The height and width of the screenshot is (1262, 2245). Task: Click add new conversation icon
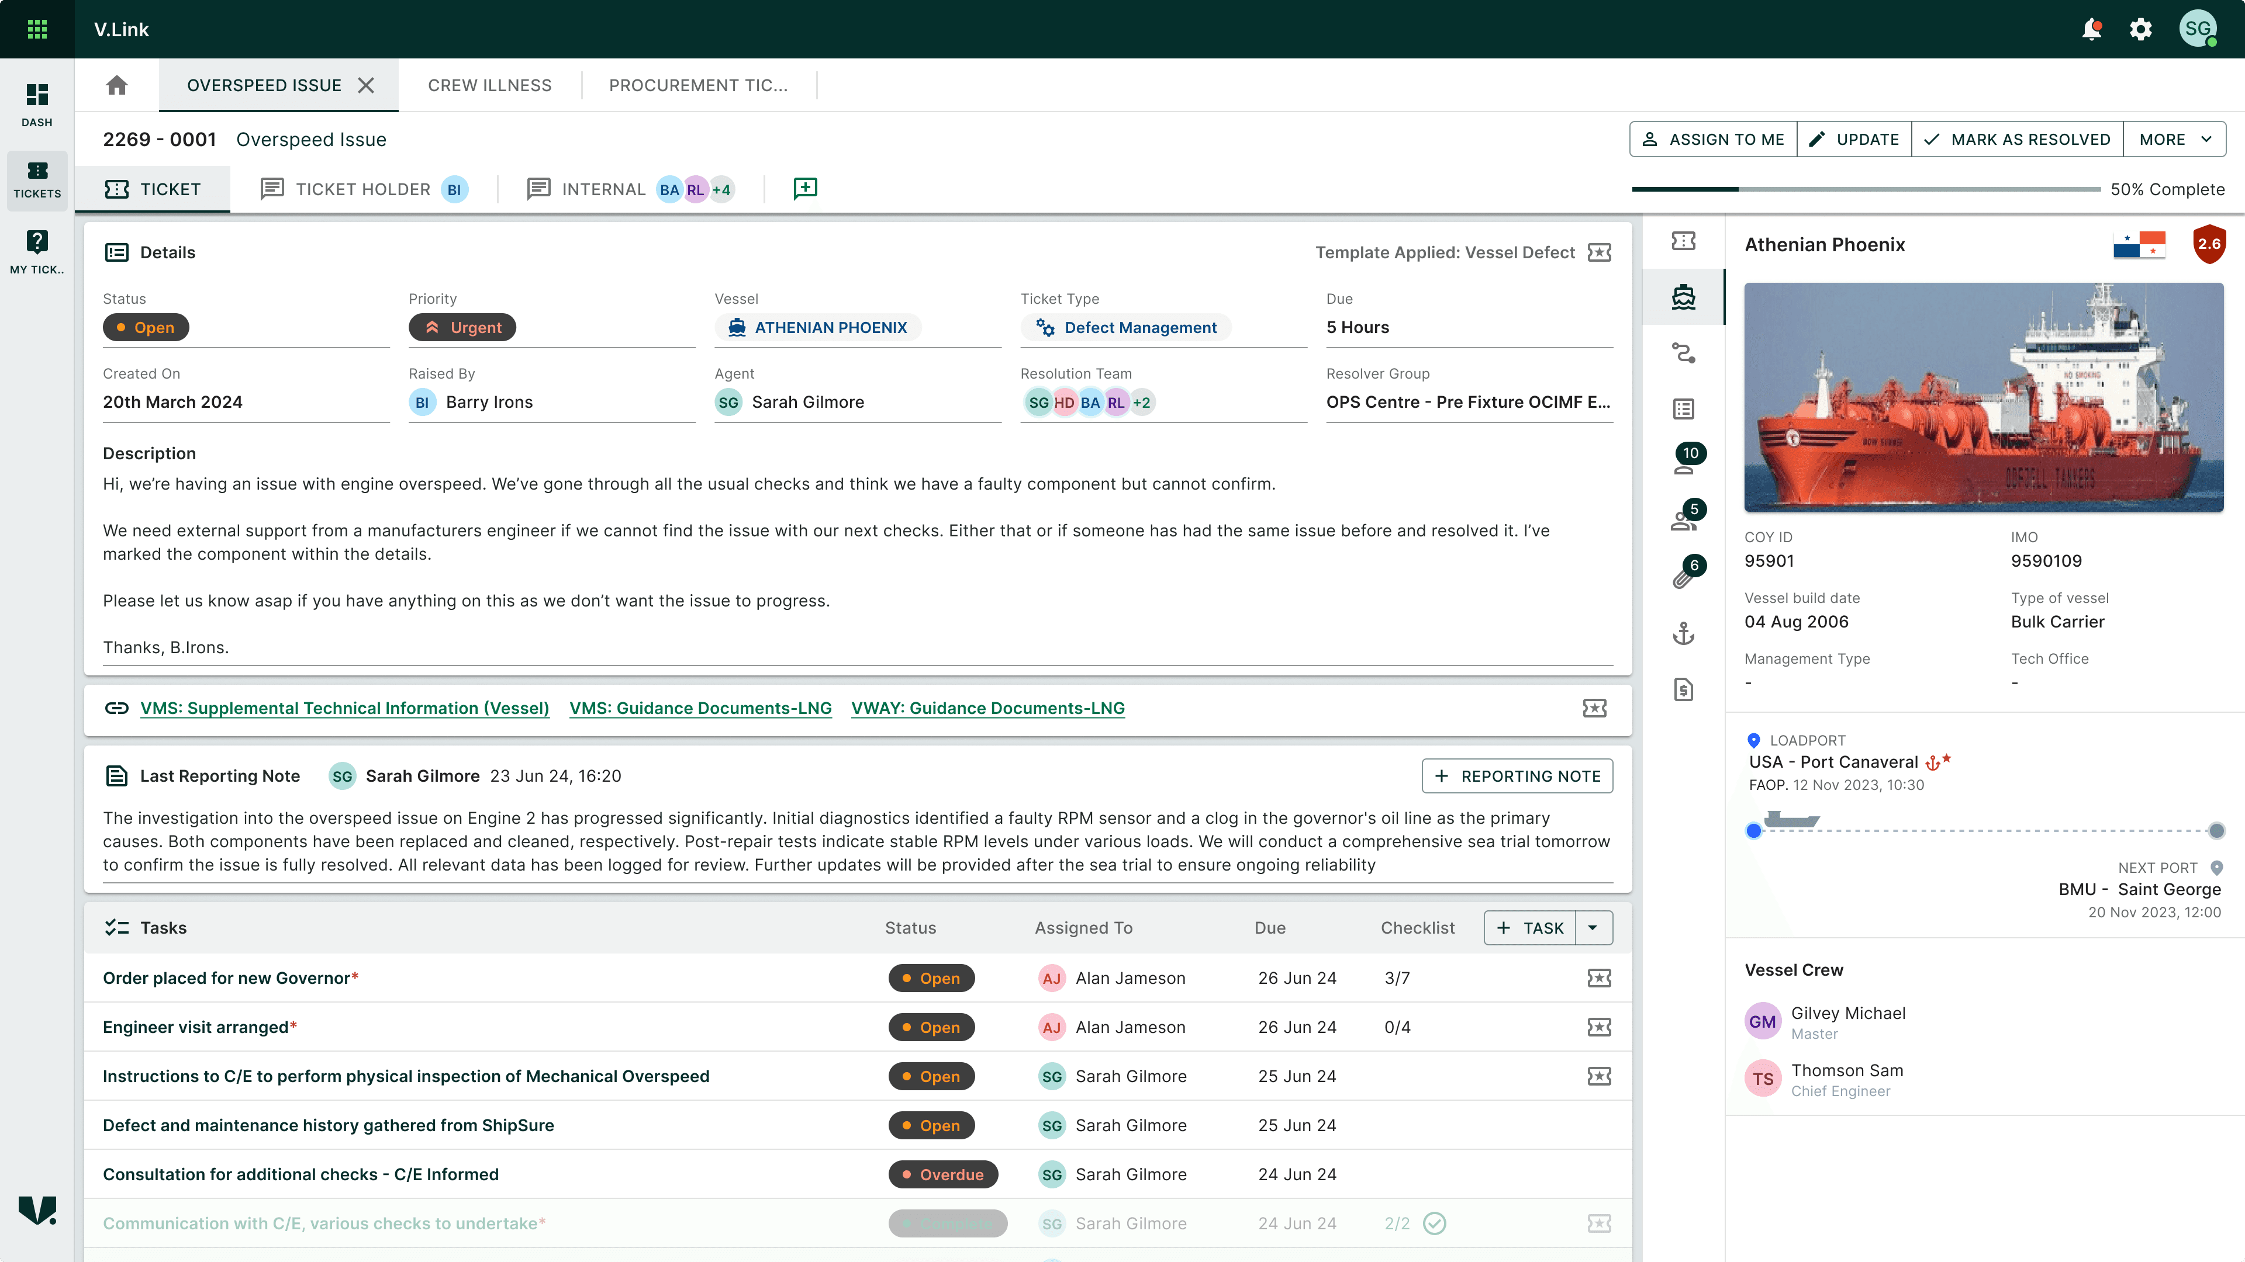coord(805,188)
